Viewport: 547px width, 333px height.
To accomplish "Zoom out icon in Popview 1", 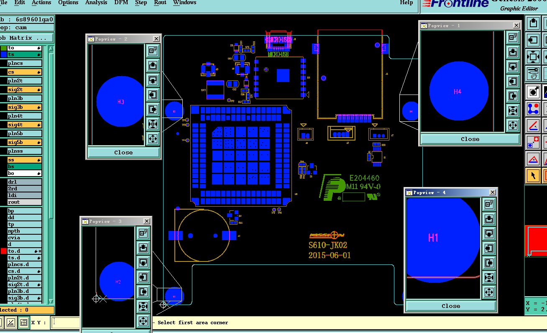I will click(513, 125).
